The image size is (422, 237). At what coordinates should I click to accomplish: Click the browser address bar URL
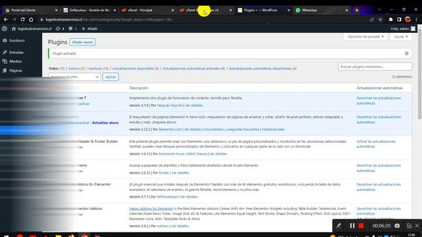[109, 20]
